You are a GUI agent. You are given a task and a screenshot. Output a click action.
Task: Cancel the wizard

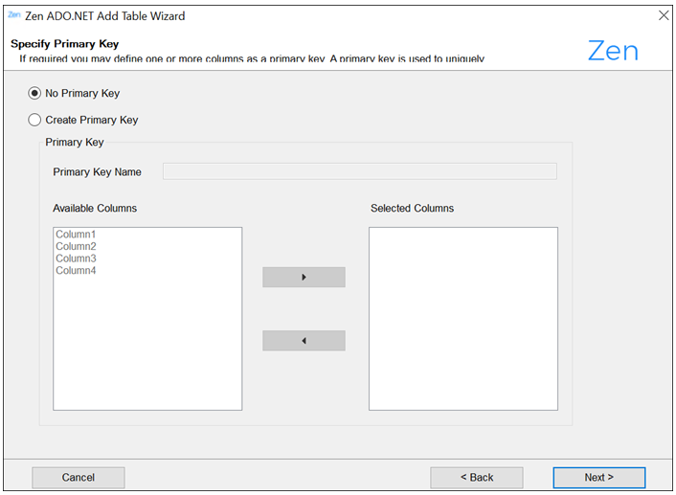[x=79, y=478]
